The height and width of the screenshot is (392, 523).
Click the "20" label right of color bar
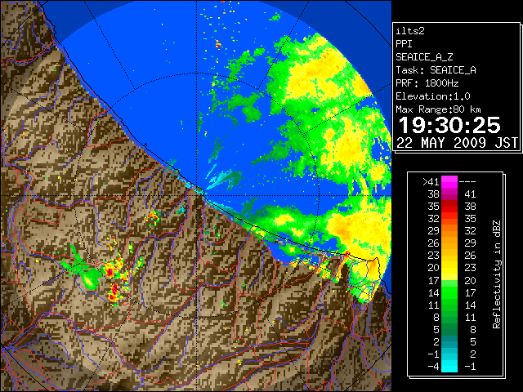(471, 280)
